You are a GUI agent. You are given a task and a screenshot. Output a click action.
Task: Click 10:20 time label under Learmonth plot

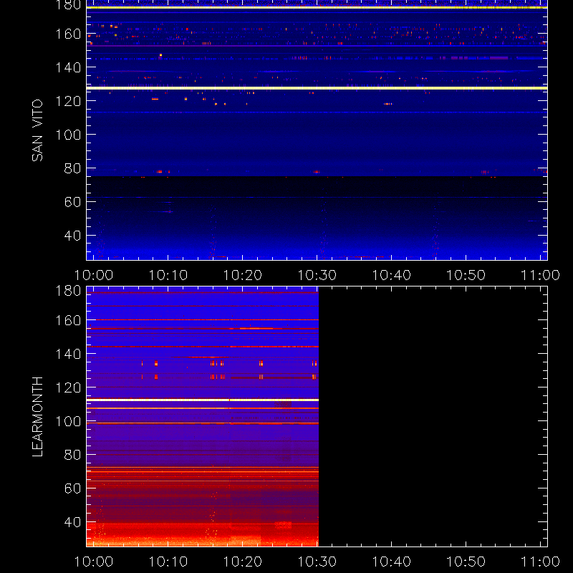point(243,562)
